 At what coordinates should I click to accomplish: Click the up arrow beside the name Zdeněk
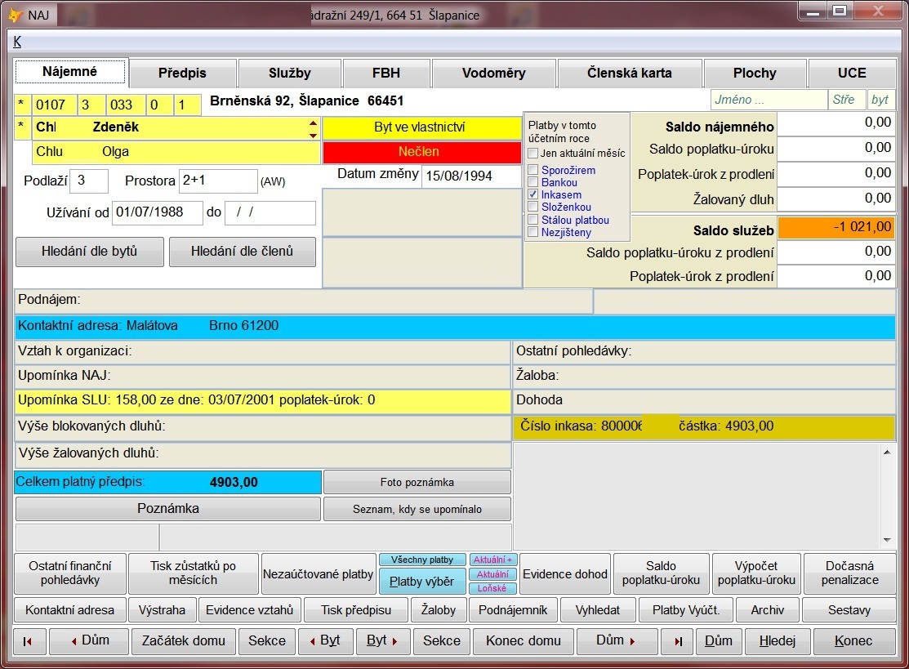pos(313,123)
